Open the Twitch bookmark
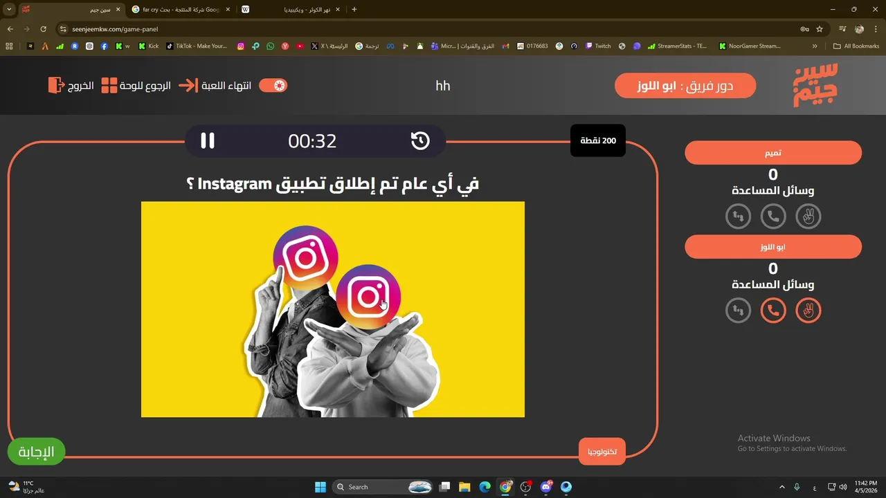The height and width of the screenshot is (498, 886). [598, 46]
